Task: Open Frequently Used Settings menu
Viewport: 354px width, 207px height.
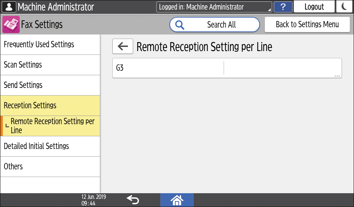Action: [x=50, y=45]
